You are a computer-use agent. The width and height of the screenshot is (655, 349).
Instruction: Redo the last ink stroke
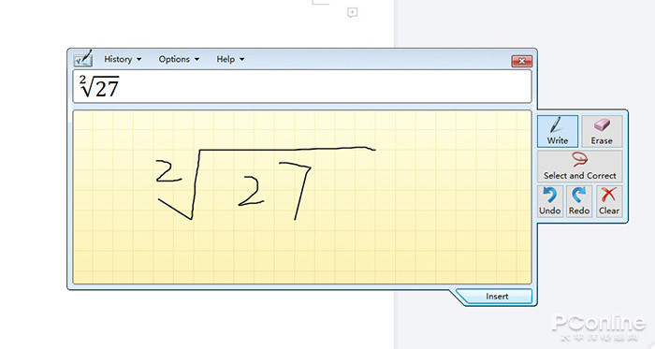tap(579, 201)
